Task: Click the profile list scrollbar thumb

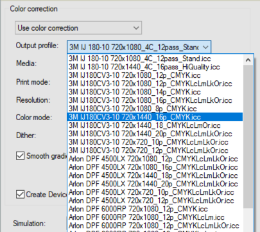Action: coord(248,136)
